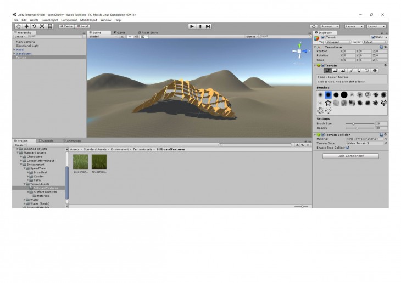401x283 pixels.
Task: Click the Step forward button
Action: tap(208, 26)
